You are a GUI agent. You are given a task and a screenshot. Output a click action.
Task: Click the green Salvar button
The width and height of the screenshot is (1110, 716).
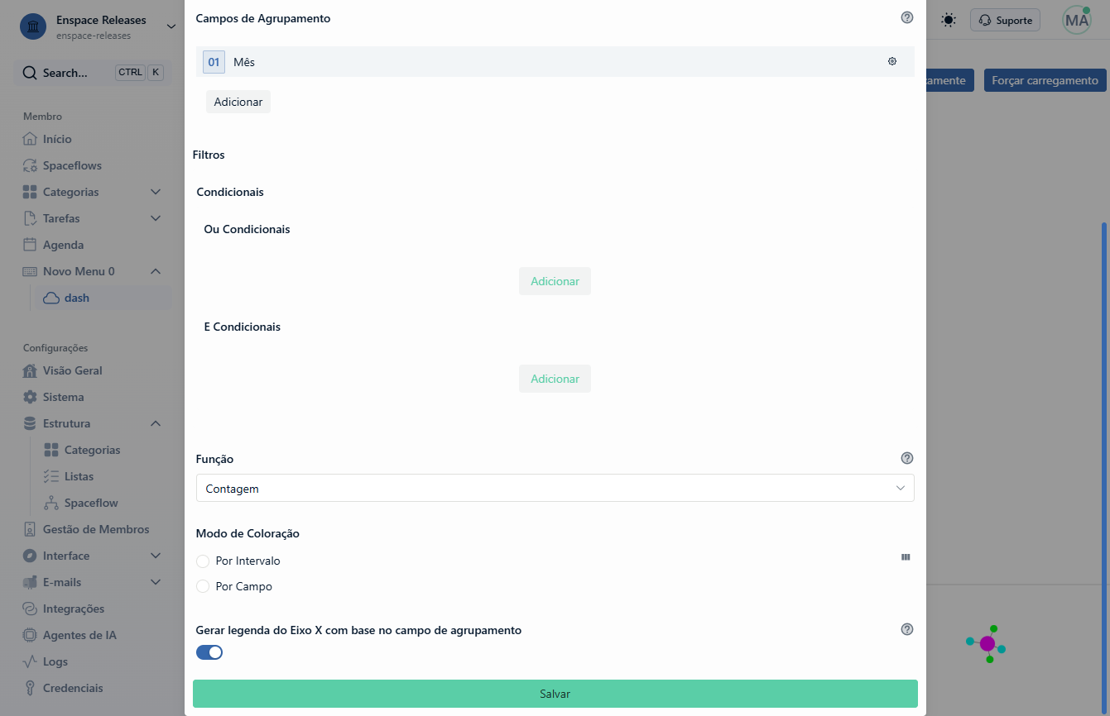pos(555,694)
